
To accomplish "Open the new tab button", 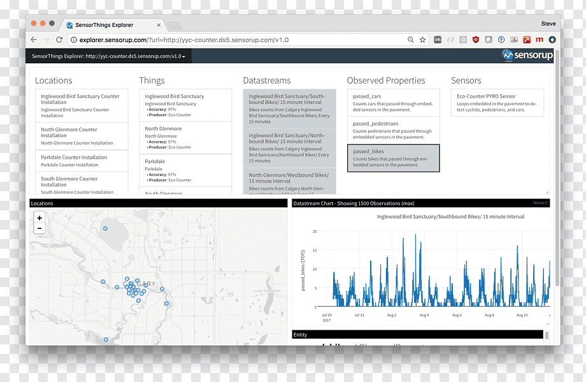I will click(x=174, y=26).
